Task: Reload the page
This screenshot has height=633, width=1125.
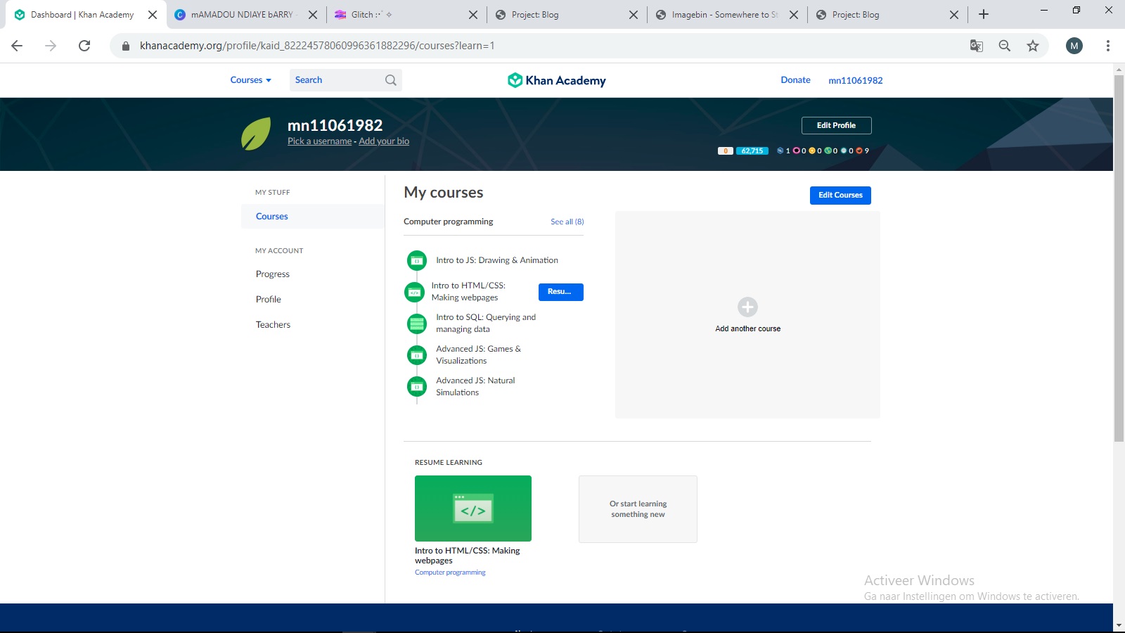Action: pos(84,46)
